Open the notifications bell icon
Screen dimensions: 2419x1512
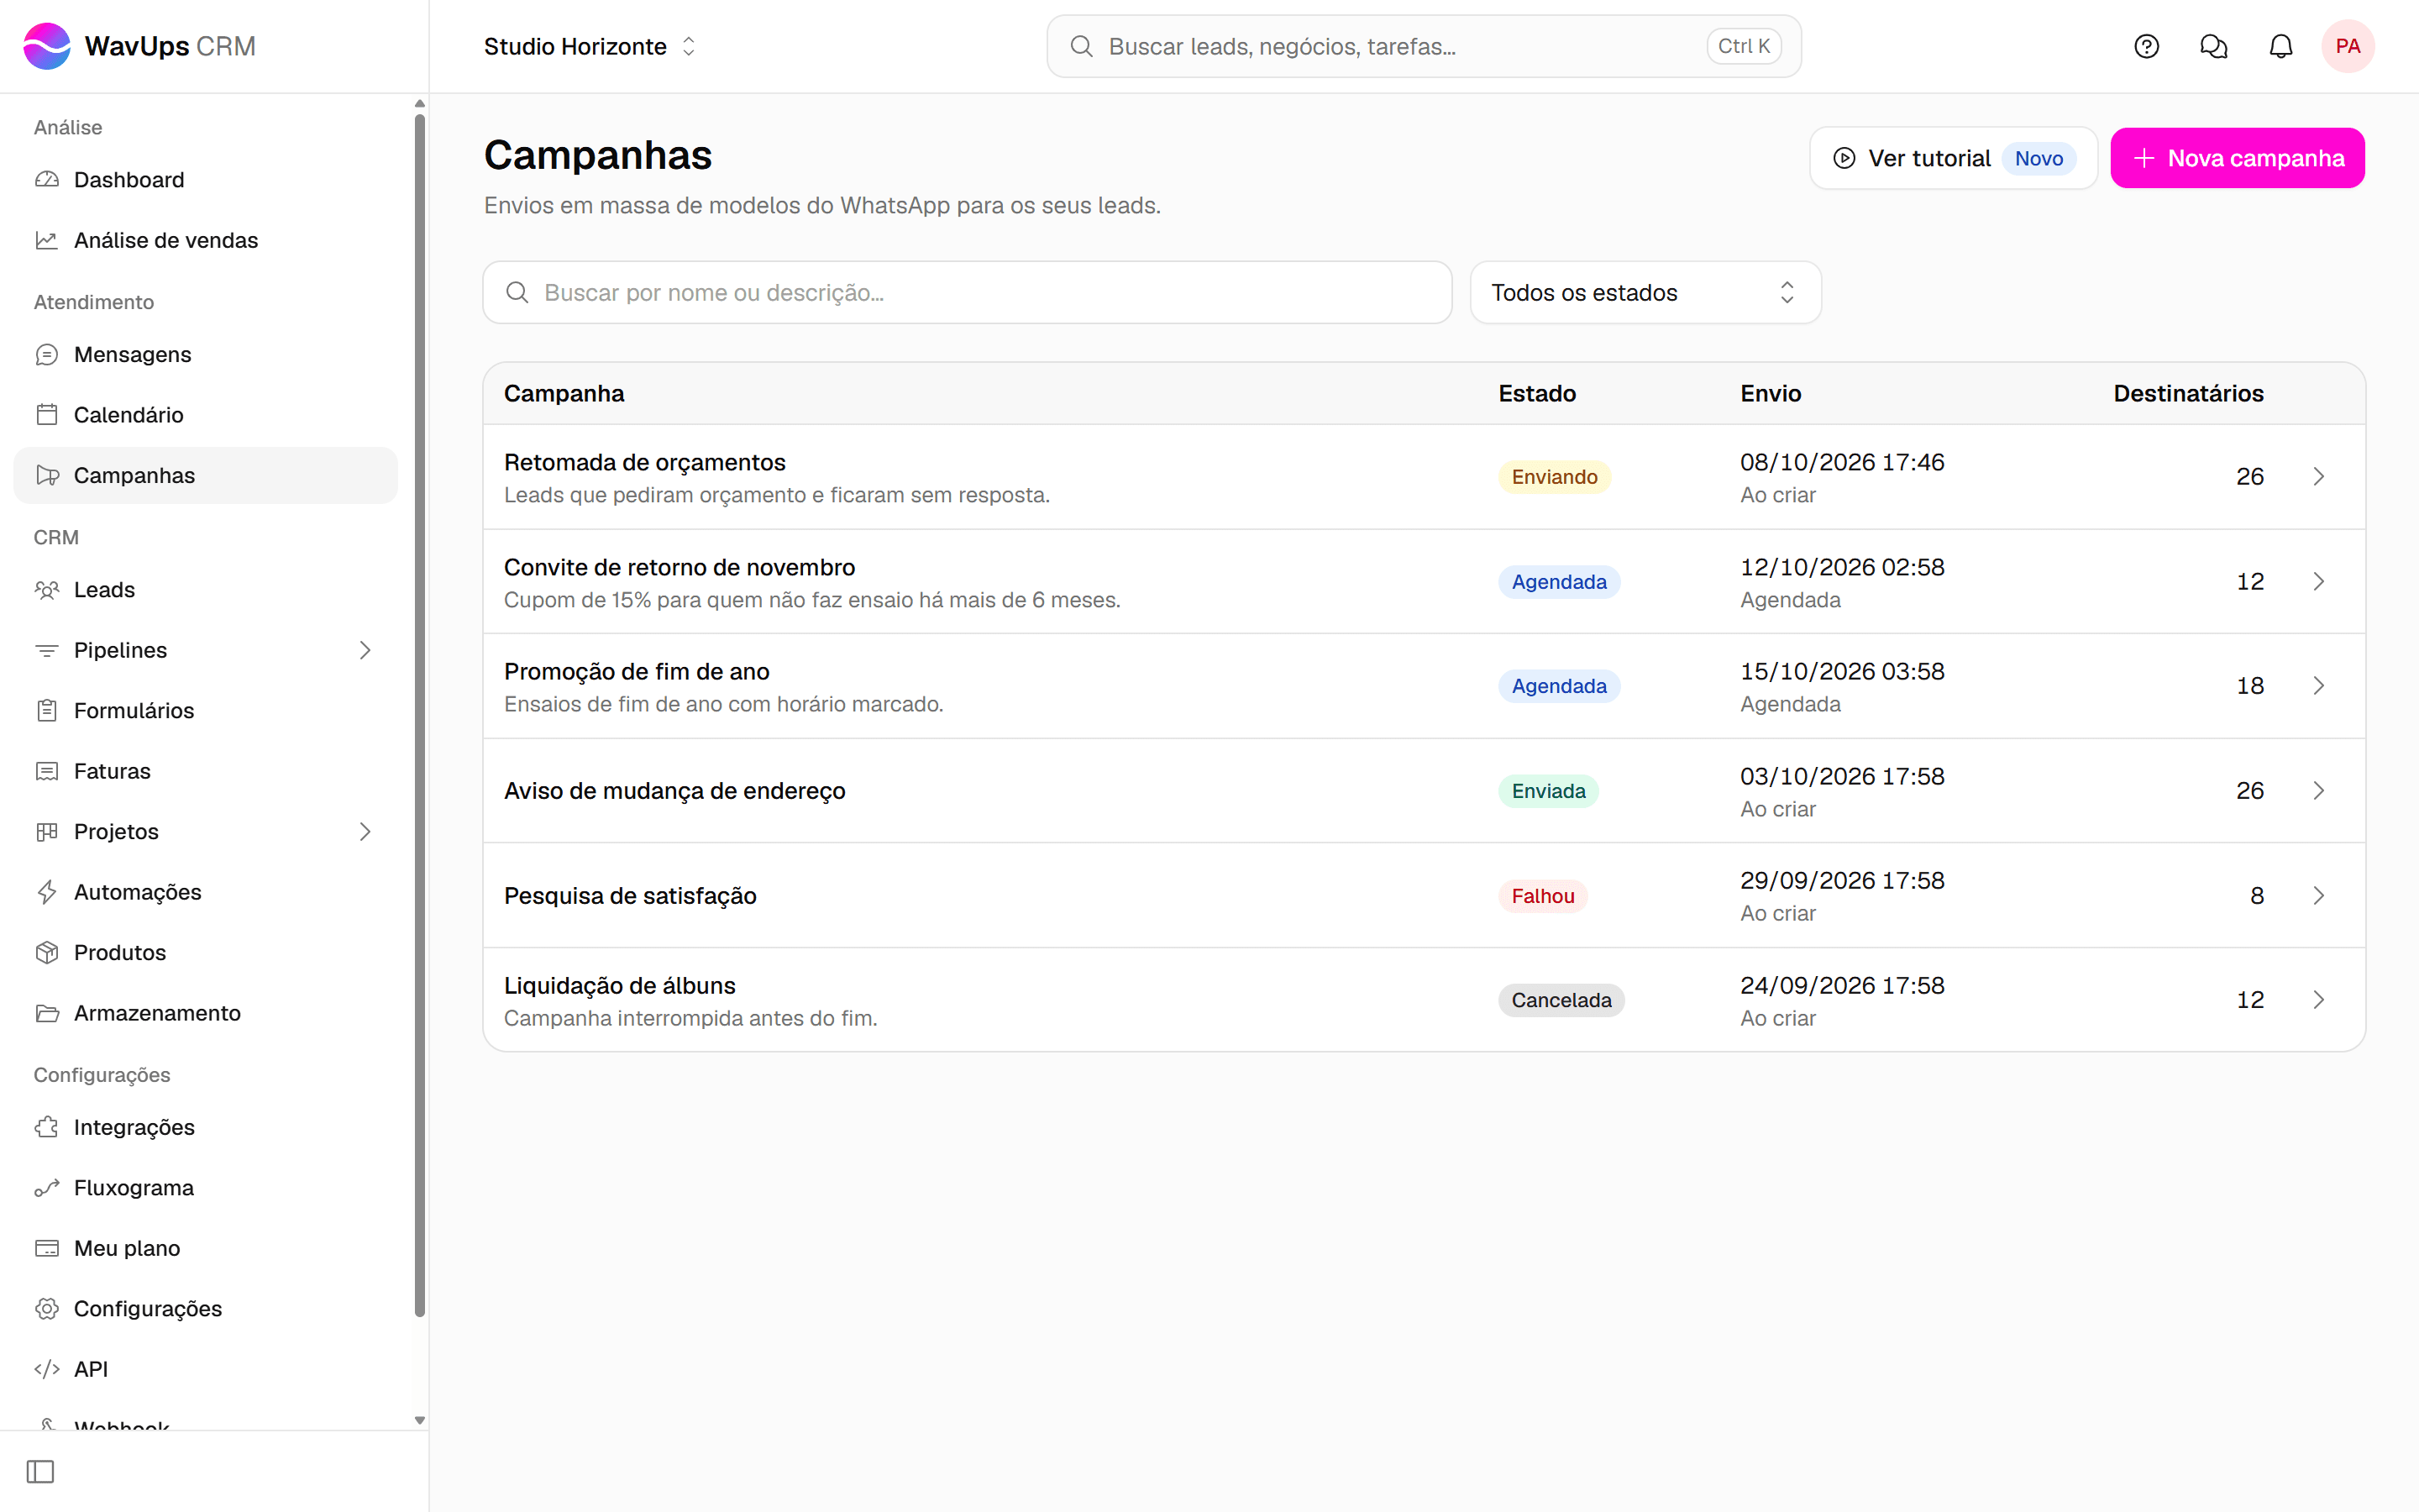(x=2280, y=46)
